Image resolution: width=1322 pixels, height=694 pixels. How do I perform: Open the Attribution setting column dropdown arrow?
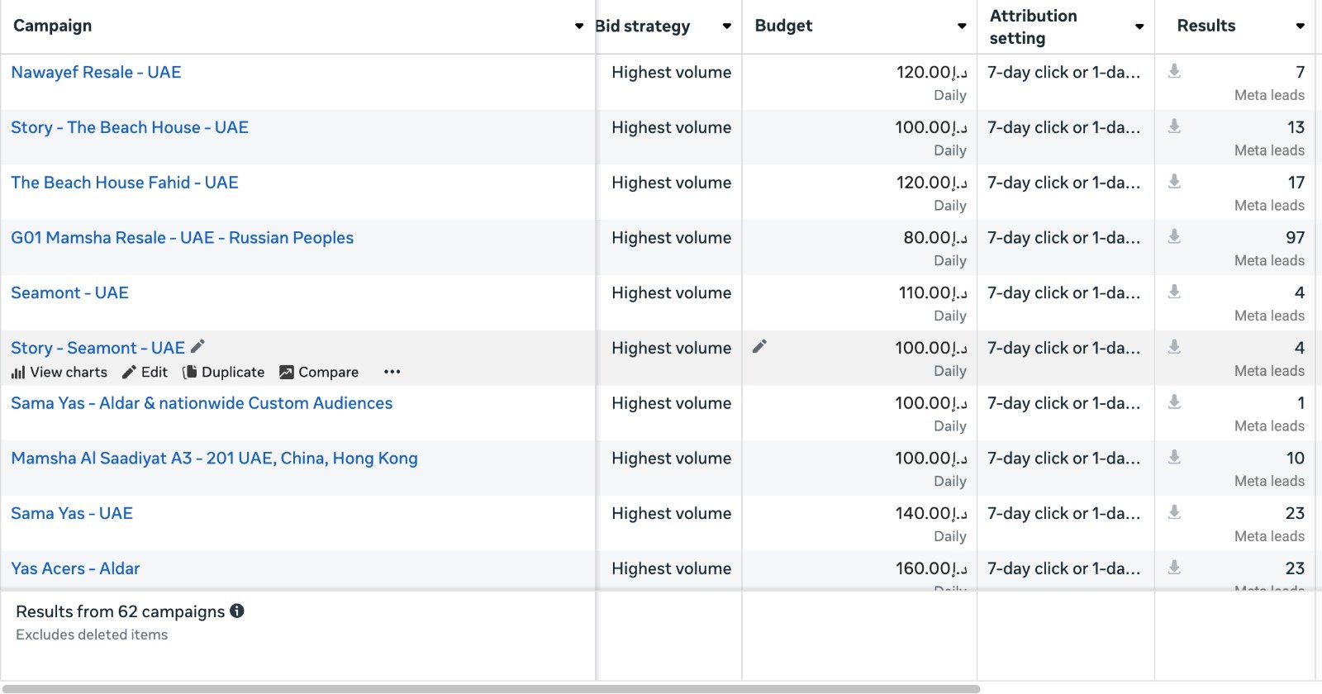point(1139,26)
